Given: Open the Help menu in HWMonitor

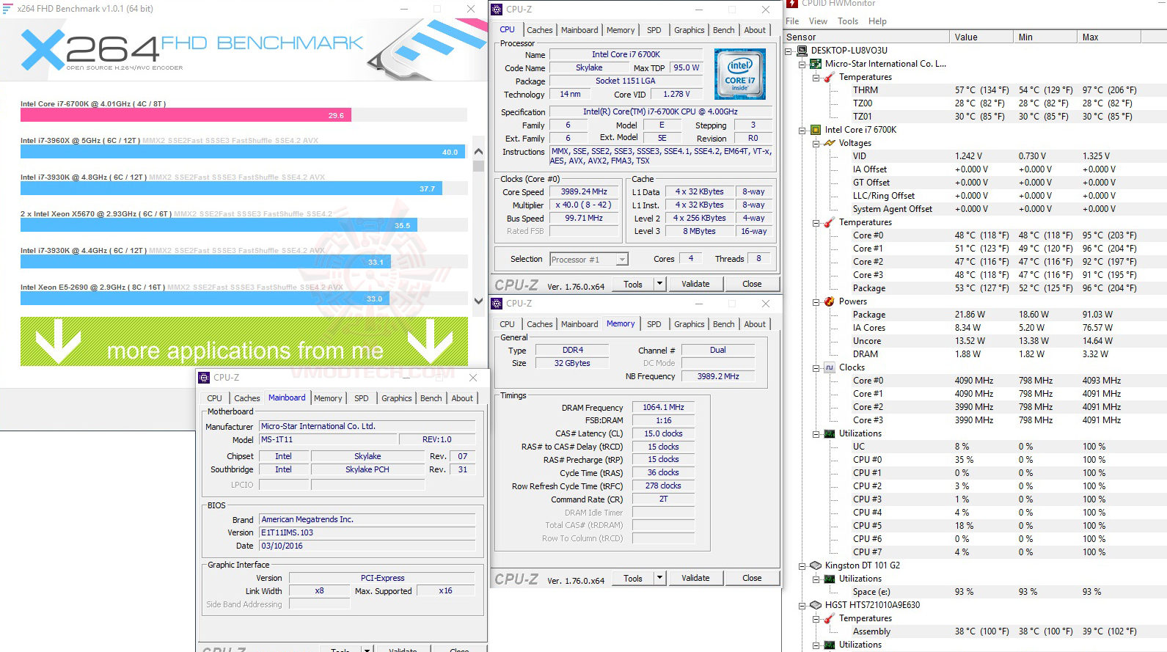Looking at the screenshot, I should tap(877, 21).
